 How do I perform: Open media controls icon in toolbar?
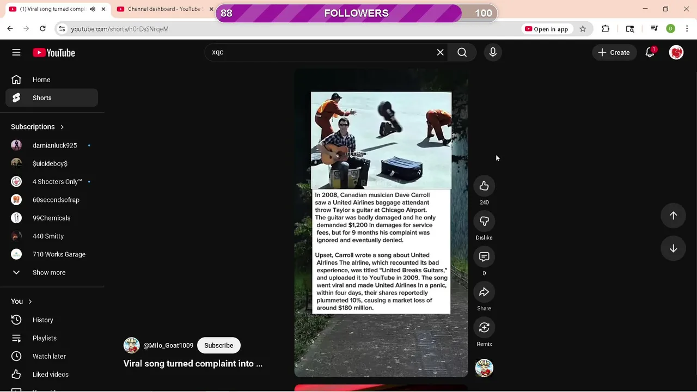(655, 29)
